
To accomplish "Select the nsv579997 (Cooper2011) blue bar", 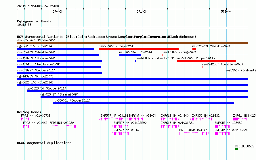I will pos(60,73).
